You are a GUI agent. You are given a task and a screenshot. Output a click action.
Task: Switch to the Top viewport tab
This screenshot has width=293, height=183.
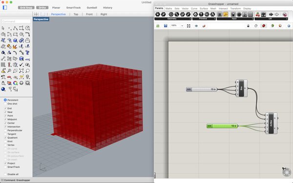[x=76, y=14]
